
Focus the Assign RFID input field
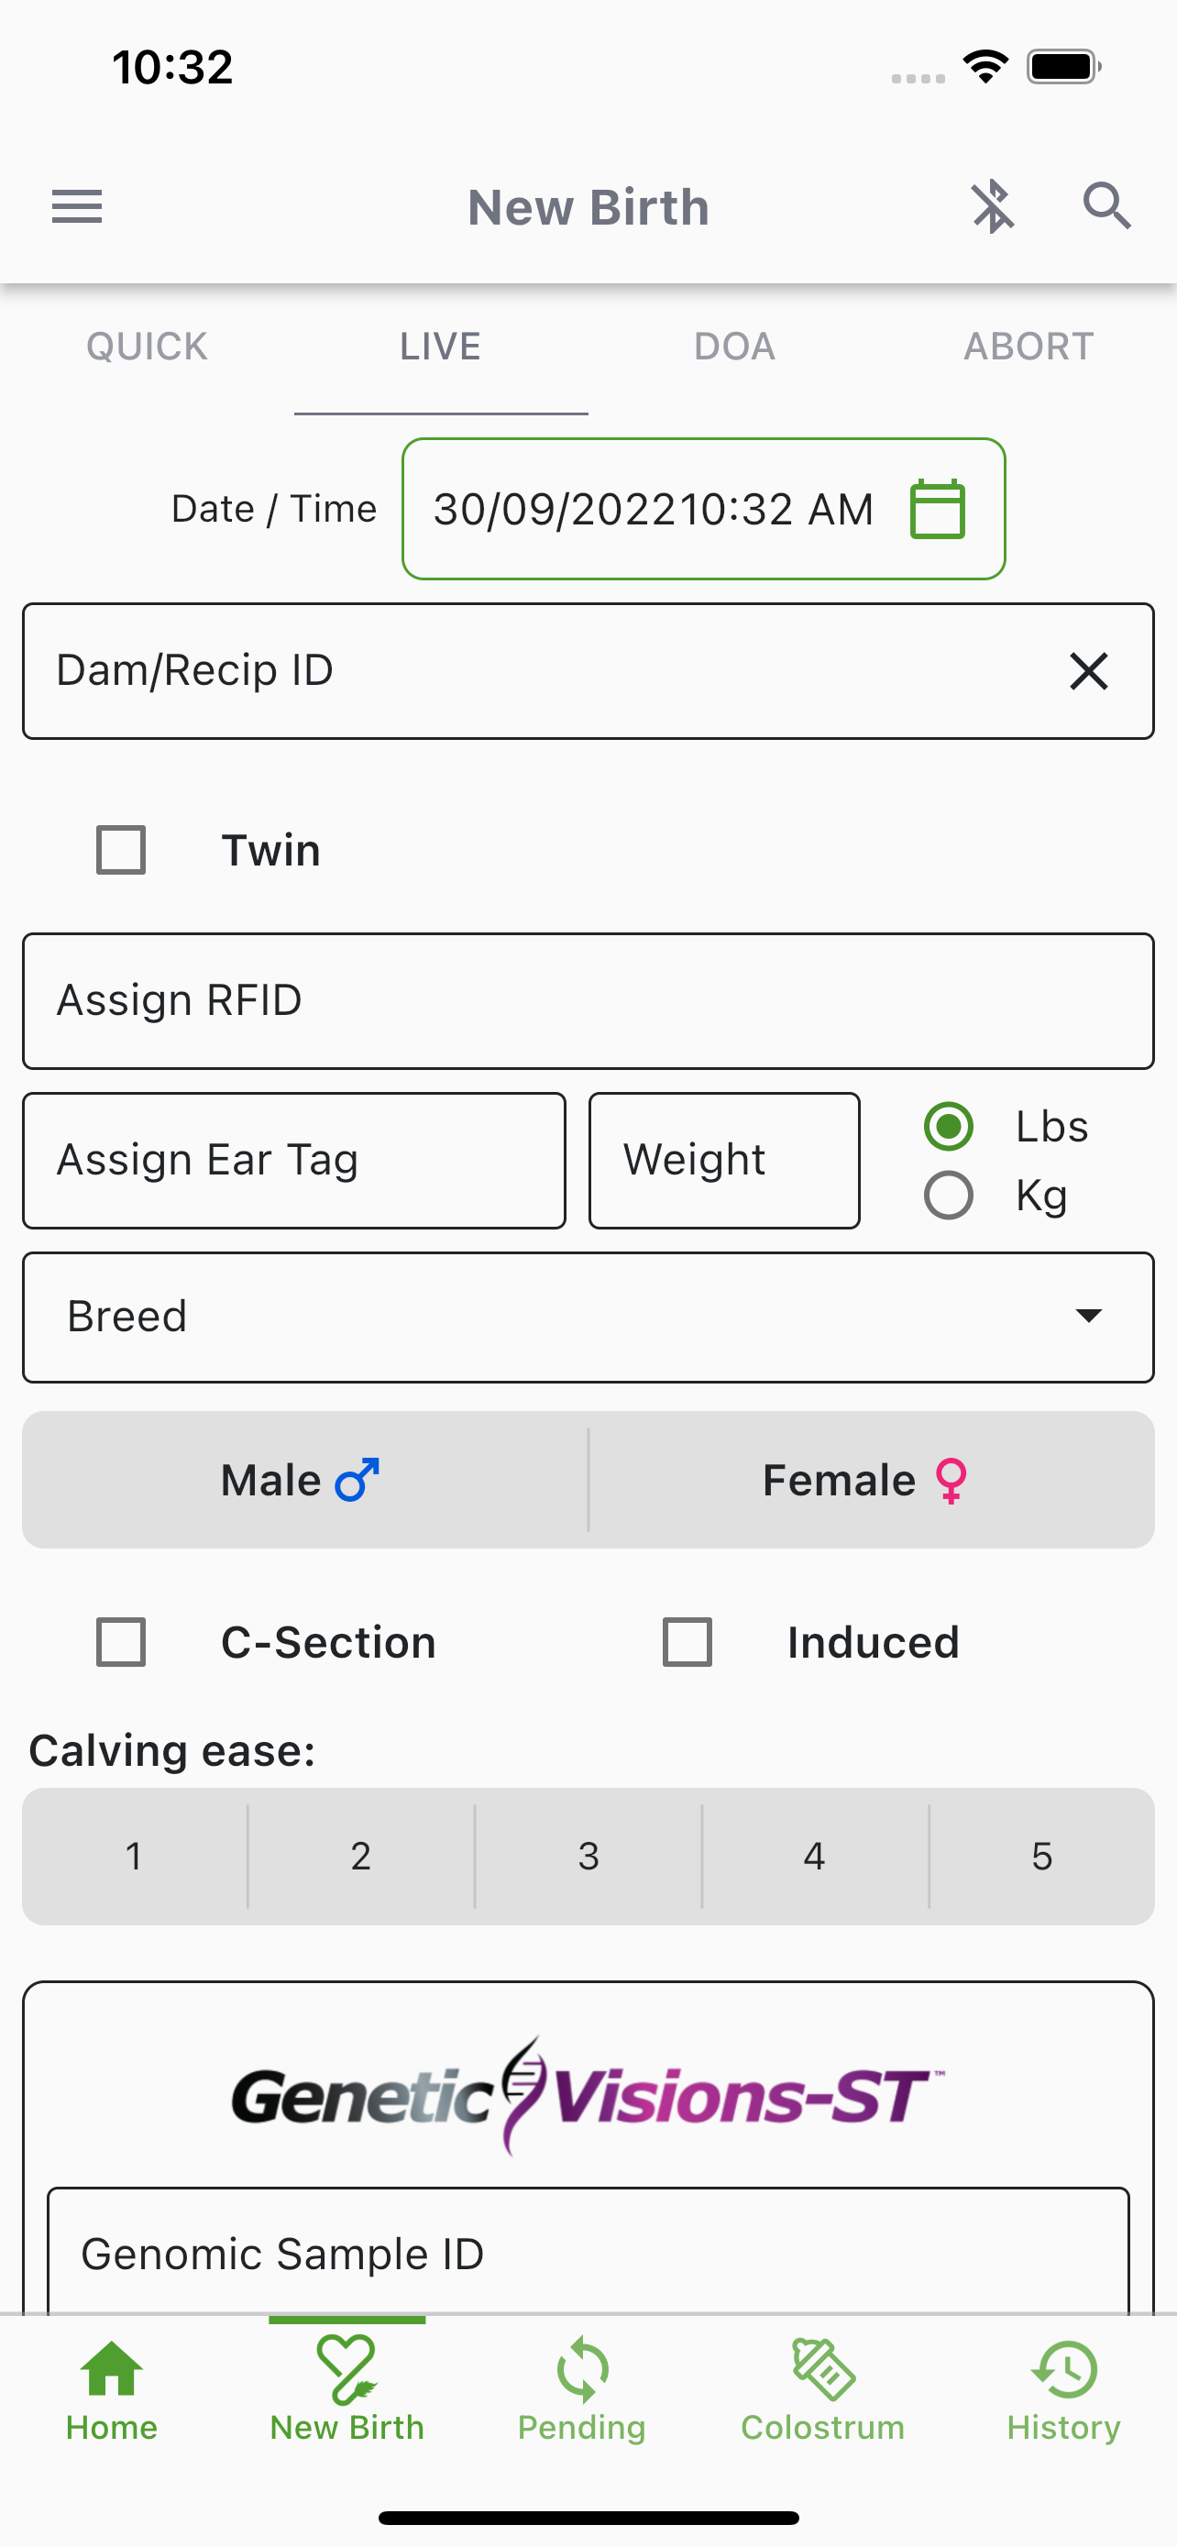pos(588,1000)
